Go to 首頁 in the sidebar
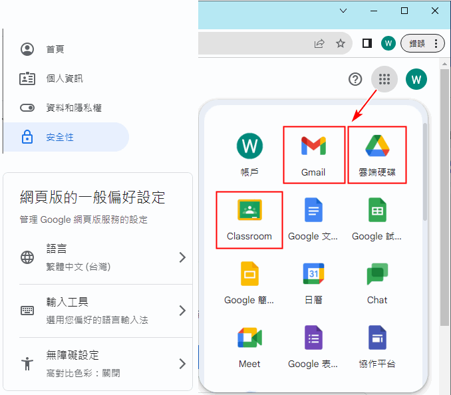This screenshot has height=395, width=451. [x=55, y=49]
